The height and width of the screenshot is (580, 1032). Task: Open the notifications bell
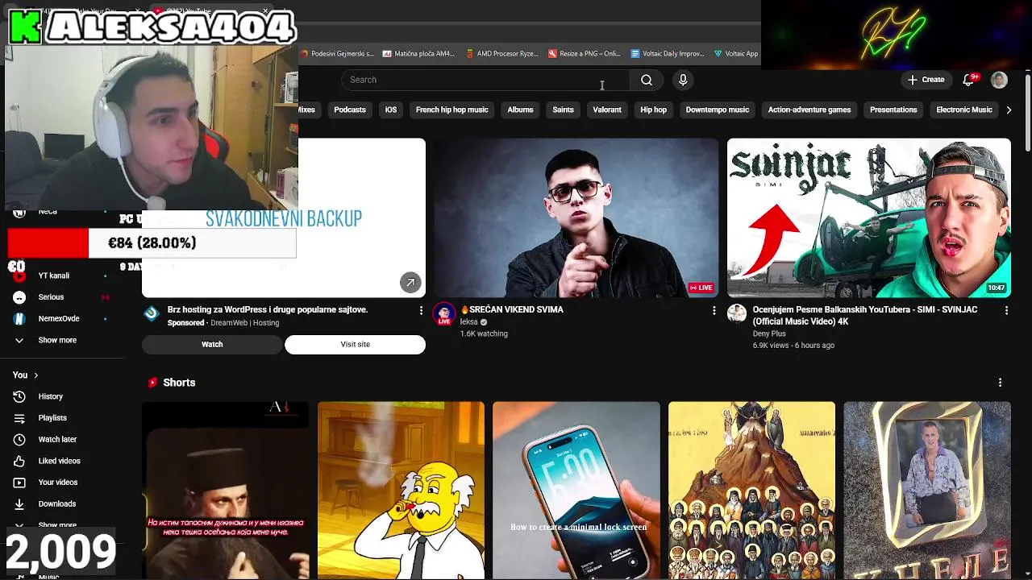point(969,79)
